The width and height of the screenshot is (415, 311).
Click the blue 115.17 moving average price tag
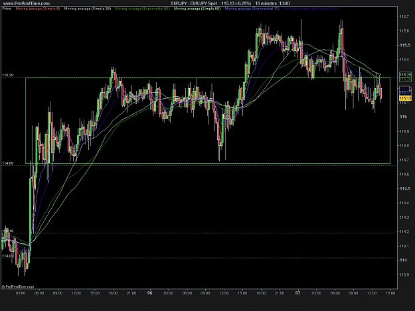[x=405, y=93]
